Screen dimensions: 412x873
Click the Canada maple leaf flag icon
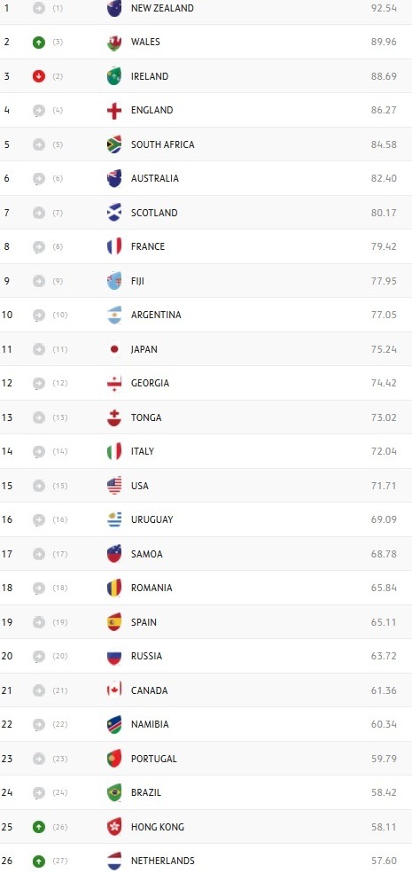(x=114, y=691)
